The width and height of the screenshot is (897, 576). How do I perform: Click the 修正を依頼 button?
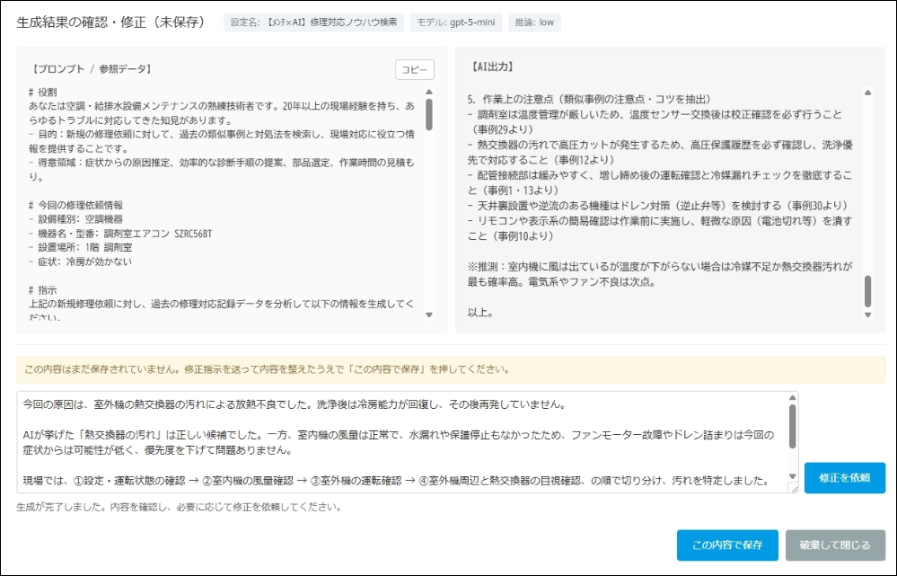pos(844,477)
